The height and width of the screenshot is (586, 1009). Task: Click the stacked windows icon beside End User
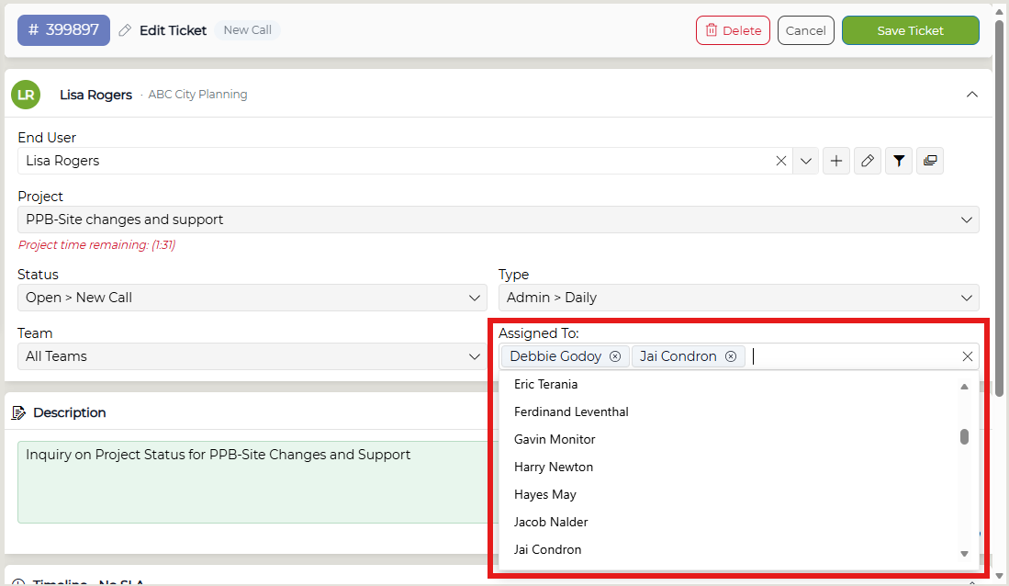(x=930, y=161)
